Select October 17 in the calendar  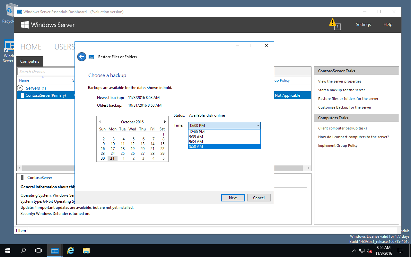click(112, 149)
